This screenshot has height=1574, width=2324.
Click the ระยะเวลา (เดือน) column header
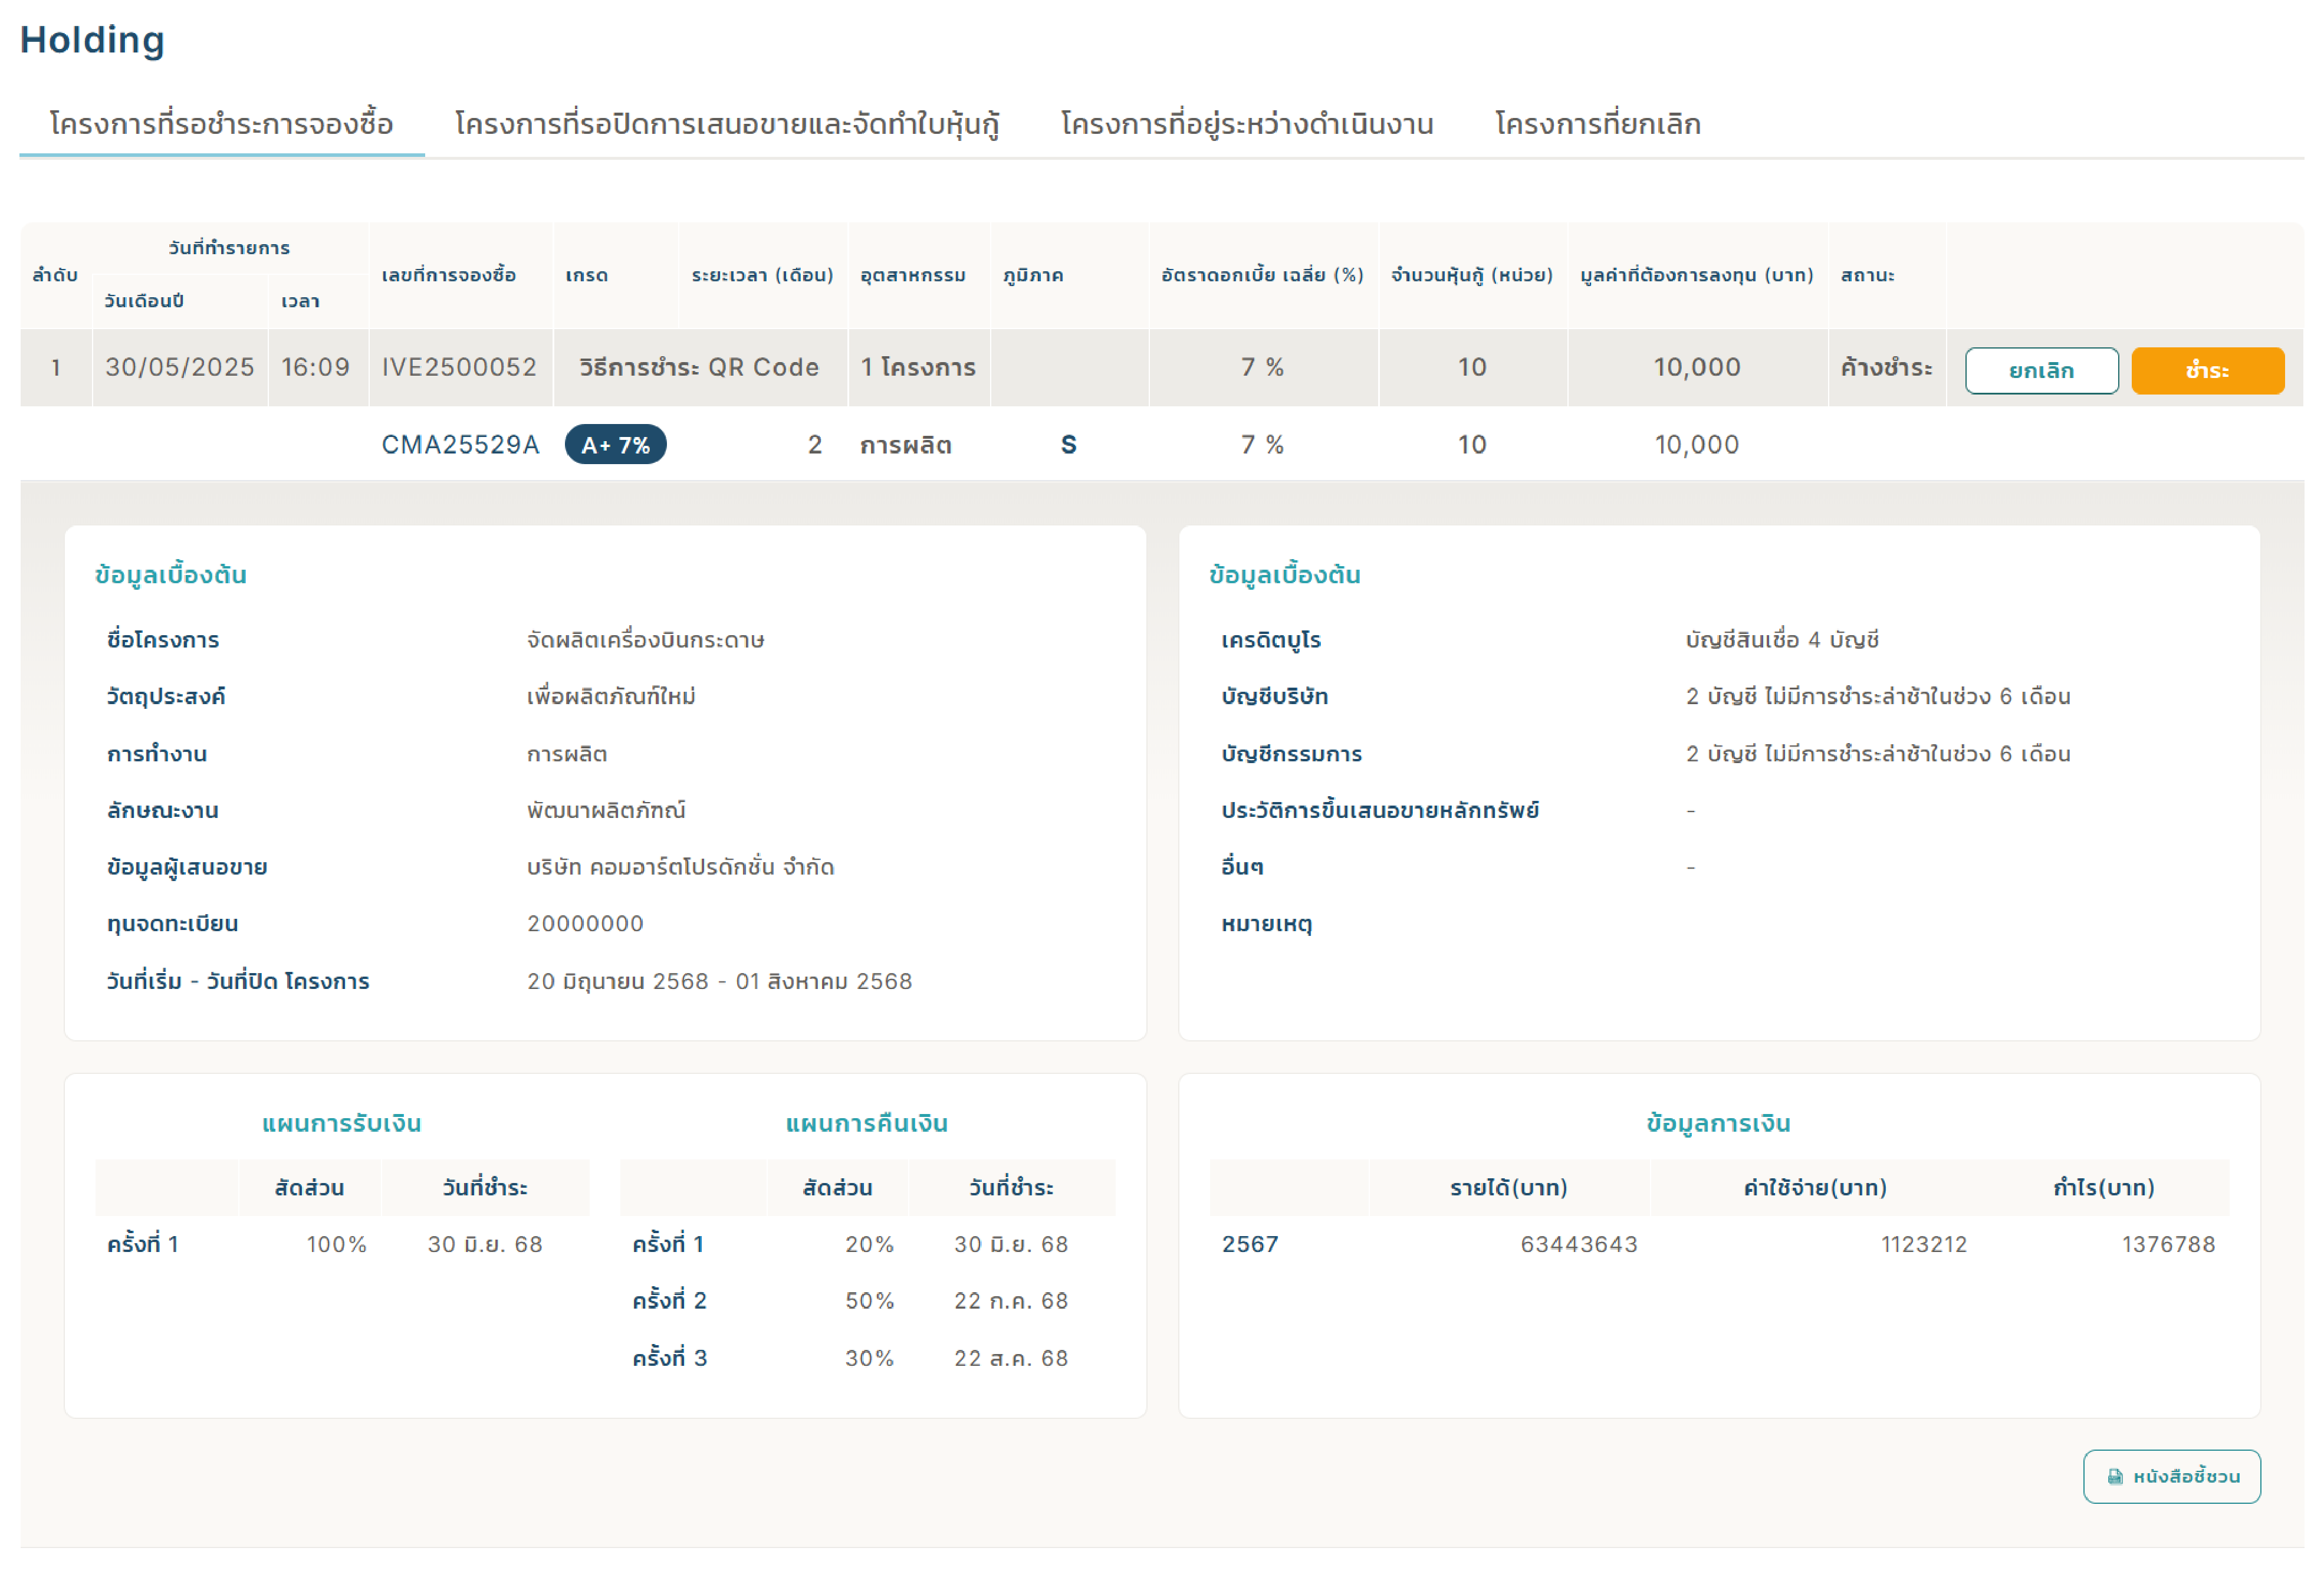tap(762, 274)
